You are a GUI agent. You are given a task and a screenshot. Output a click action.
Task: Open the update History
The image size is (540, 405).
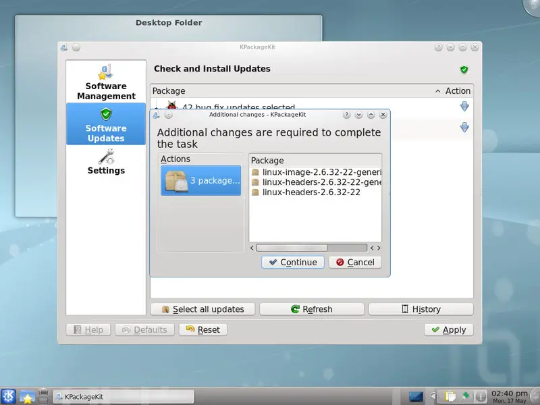pos(421,309)
